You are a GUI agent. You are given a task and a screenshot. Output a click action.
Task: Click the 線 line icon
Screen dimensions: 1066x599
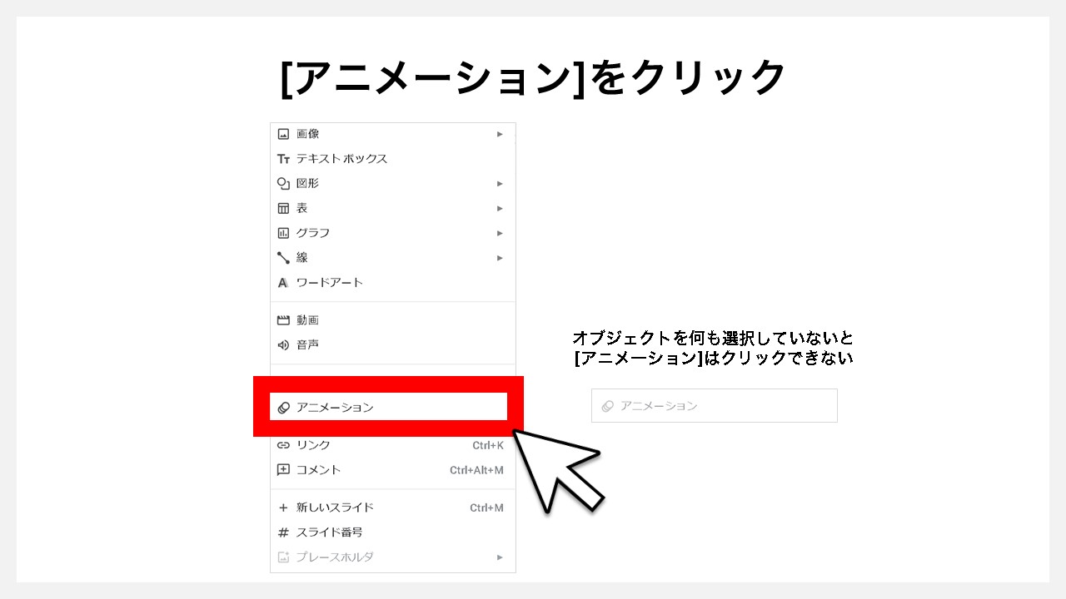tap(283, 257)
